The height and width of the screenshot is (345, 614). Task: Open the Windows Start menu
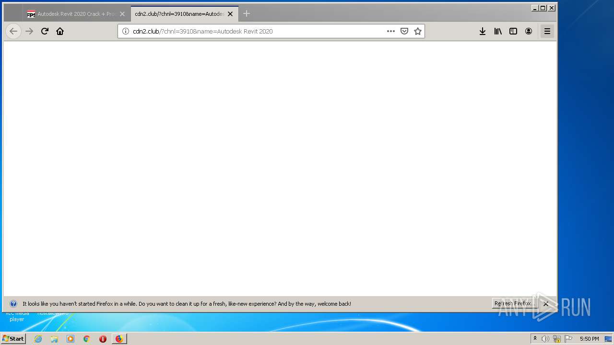[13, 338]
